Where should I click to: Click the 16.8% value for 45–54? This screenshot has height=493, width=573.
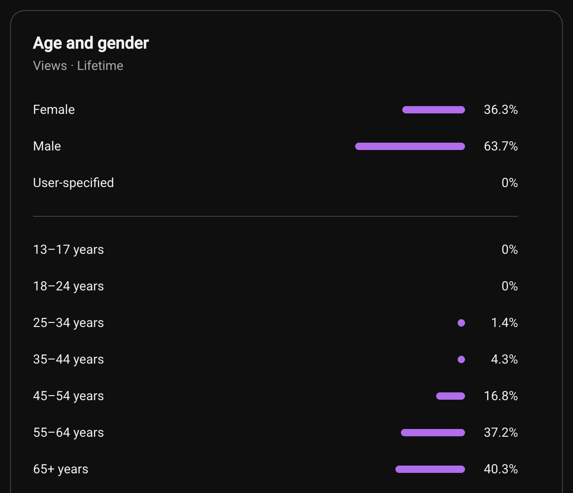501,396
